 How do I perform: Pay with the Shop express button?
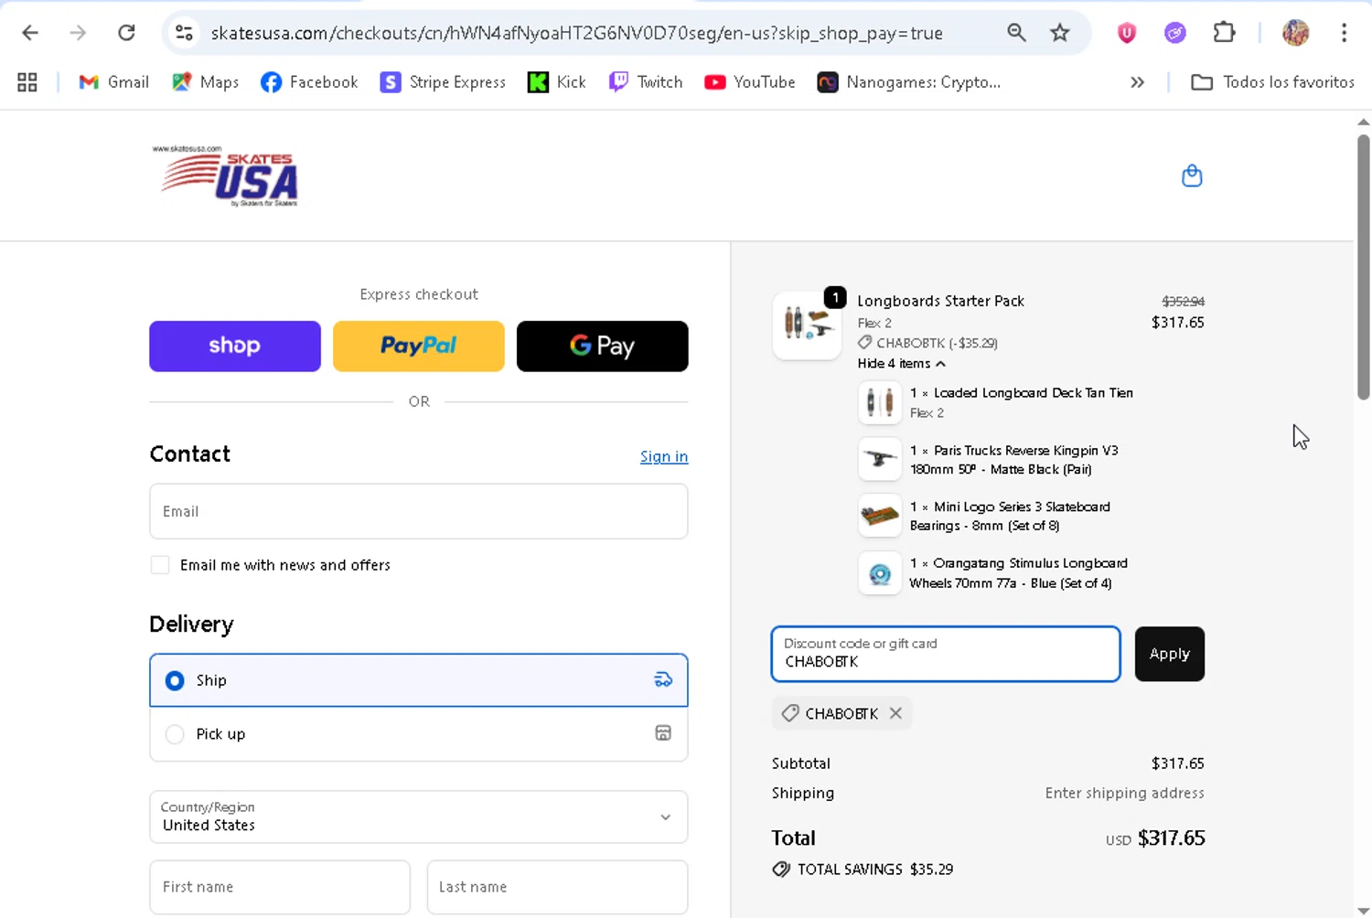tap(235, 346)
